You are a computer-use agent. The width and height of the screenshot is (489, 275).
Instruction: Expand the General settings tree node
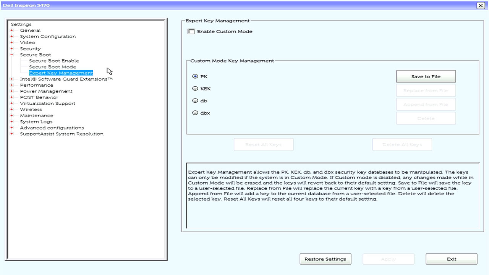12,31
